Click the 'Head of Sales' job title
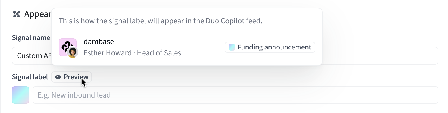Screen dimensions: 448x113 click(159, 53)
